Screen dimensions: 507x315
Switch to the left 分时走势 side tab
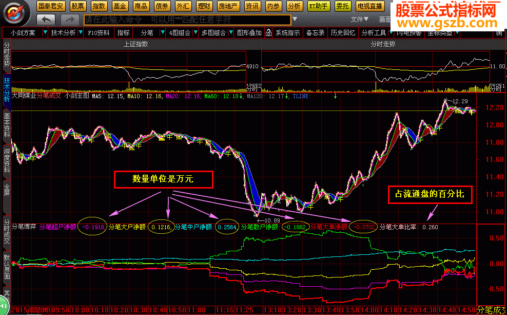(7, 55)
